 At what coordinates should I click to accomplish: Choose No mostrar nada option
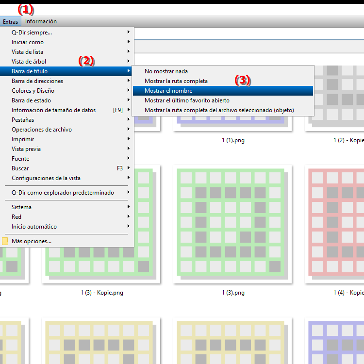point(223,71)
